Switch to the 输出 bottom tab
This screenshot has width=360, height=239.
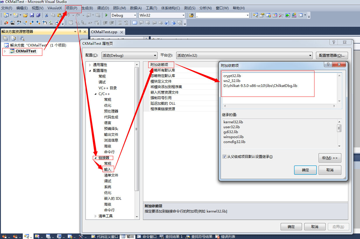[x=128, y=236]
